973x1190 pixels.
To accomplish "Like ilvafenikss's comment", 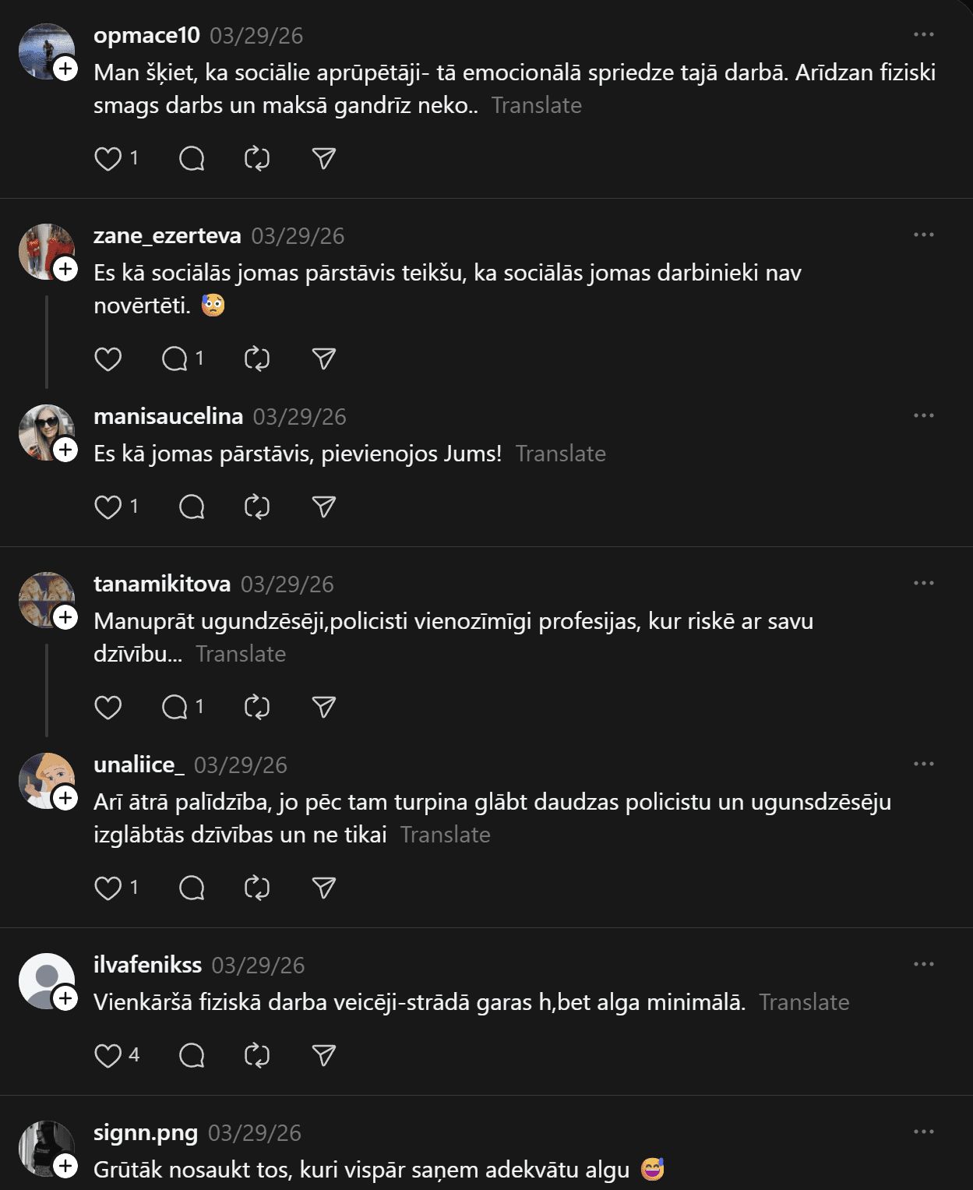I will pyautogui.click(x=108, y=1055).
